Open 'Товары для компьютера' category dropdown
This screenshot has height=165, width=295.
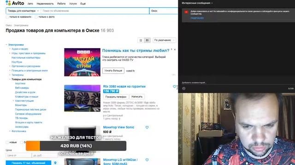click(x=23, y=11)
